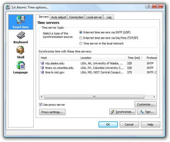170x142 pixels.
Task: Select Internet time servers via DayTime (TCP/IP)
Action: (x=81, y=38)
